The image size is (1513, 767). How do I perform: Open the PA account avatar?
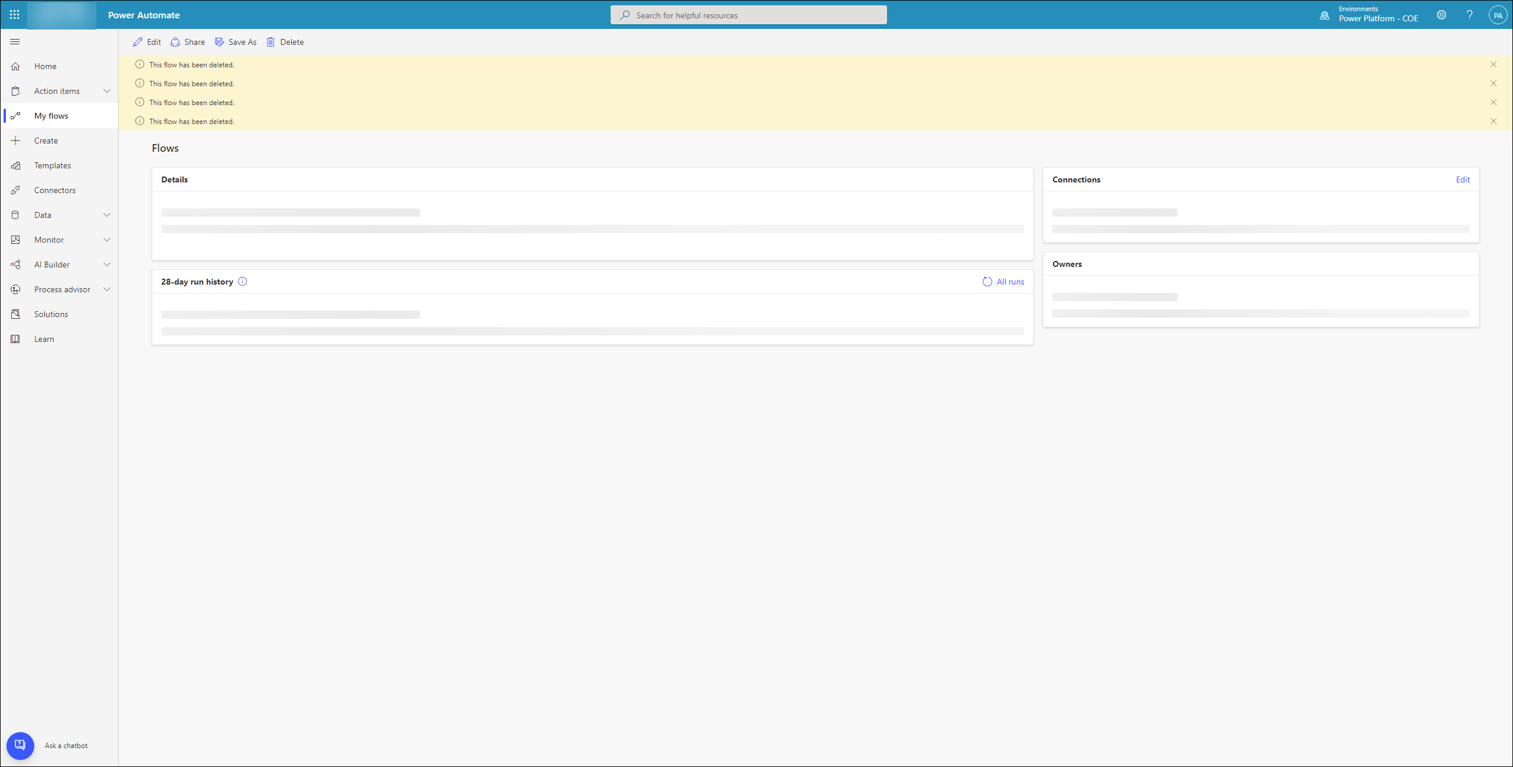1497,15
